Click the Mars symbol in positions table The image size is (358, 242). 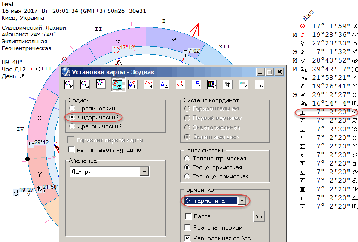coord(303,60)
